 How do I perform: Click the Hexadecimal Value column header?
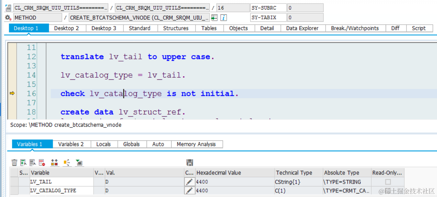(235, 173)
